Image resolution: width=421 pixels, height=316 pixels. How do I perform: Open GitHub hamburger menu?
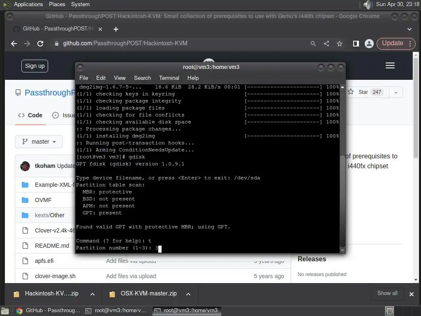click(x=390, y=65)
